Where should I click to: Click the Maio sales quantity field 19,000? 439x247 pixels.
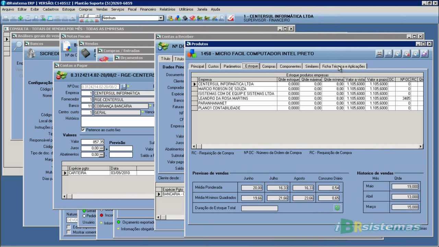point(405,186)
